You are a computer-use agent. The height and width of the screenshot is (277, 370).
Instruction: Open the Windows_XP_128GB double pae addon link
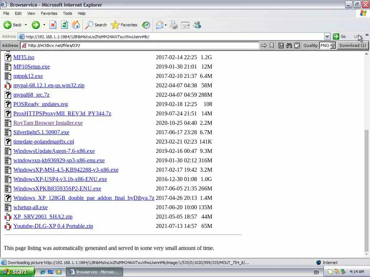pos(84,198)
